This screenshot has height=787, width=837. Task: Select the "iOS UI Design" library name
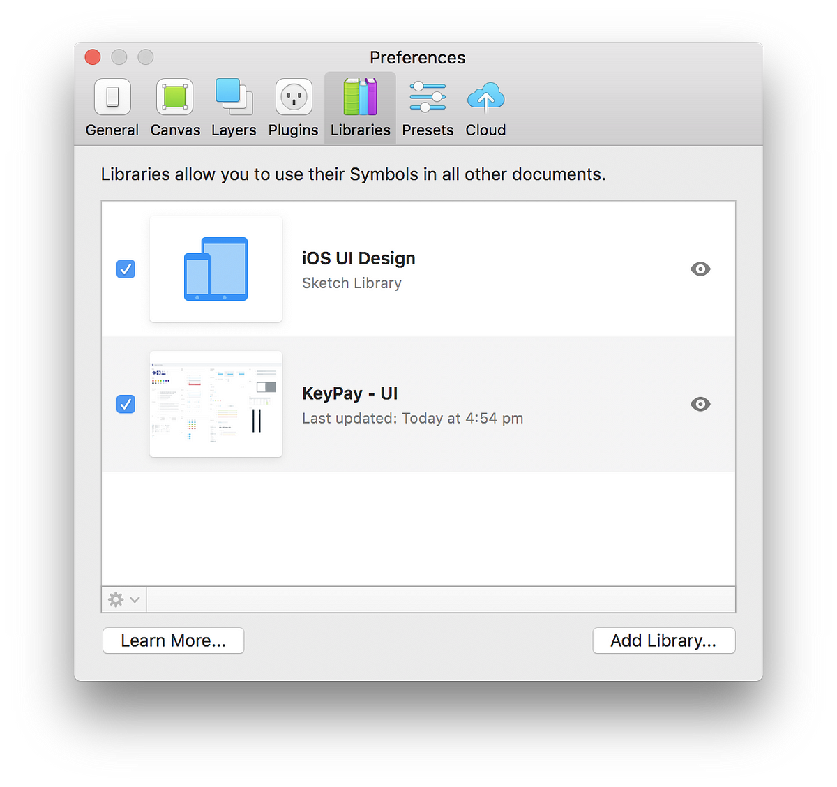[359, 258]
